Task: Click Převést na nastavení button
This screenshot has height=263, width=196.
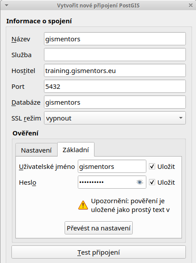Action: 98,228
